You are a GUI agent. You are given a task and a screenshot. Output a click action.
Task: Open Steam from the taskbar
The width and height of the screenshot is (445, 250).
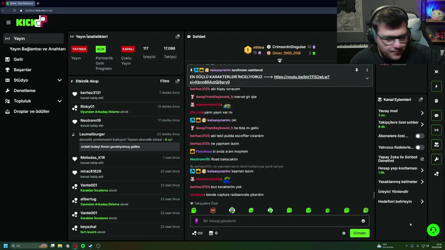(90, 246)
